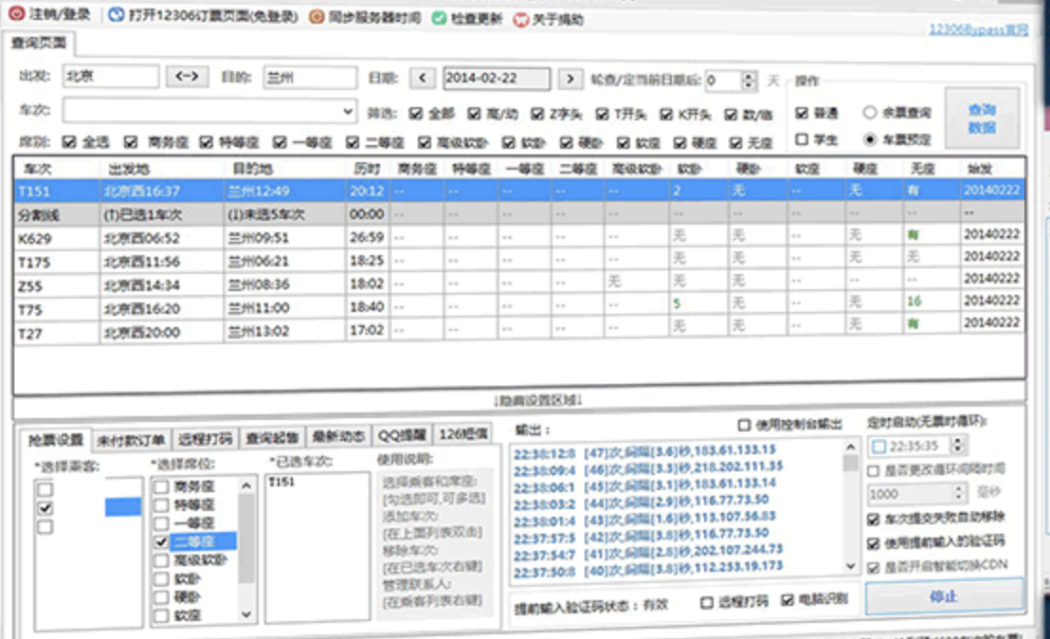This screenshot has height=639, width=1050.
Task: Click the output log vertical scrollbar
Action: pyautogui.click(x=850, y=507)
